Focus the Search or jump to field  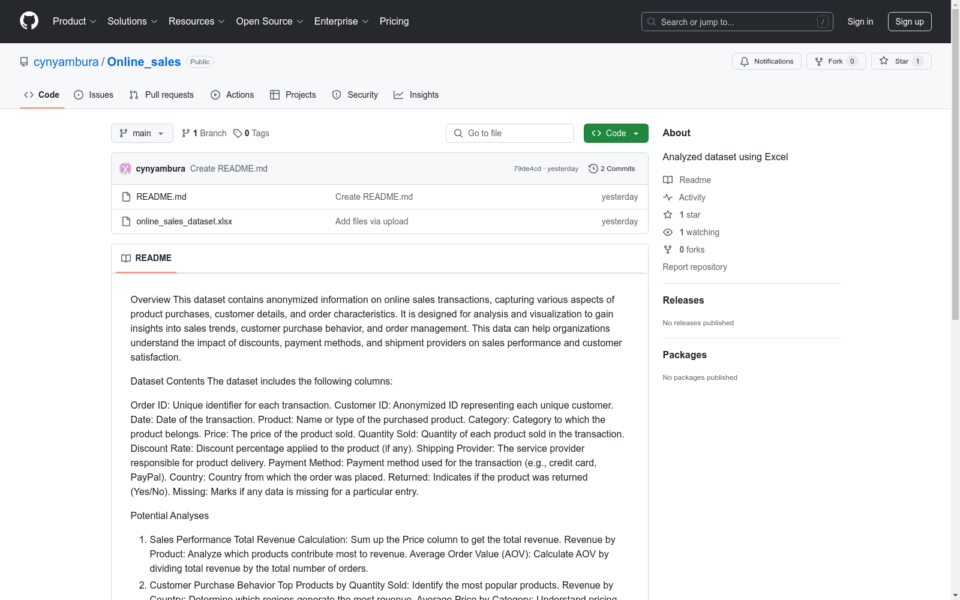[737, 22]
